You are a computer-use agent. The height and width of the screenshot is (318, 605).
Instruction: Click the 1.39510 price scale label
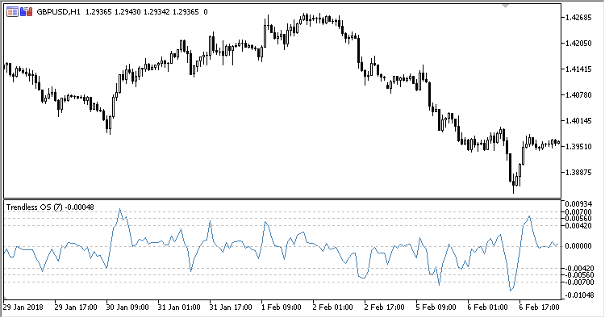[578, 147]
